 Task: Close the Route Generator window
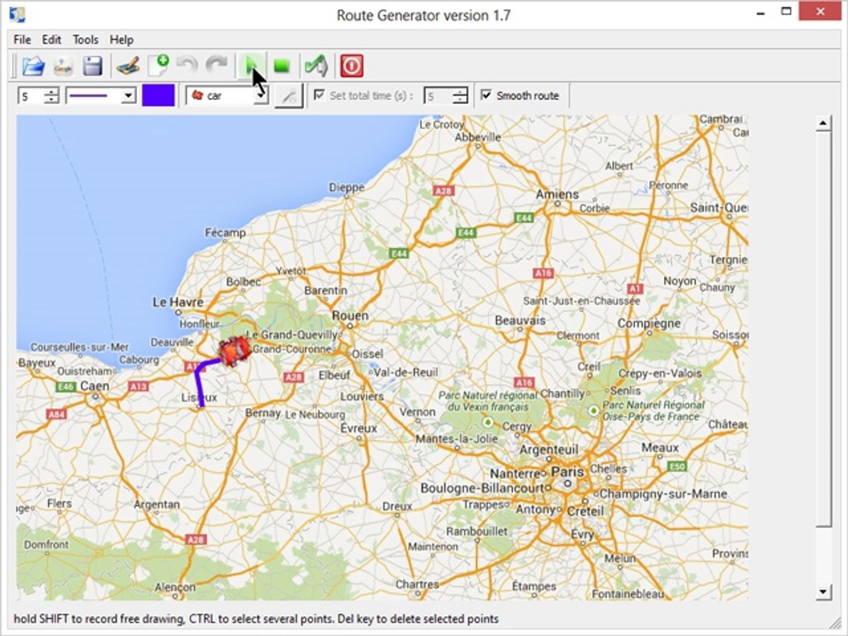click(x=820, y=12)
